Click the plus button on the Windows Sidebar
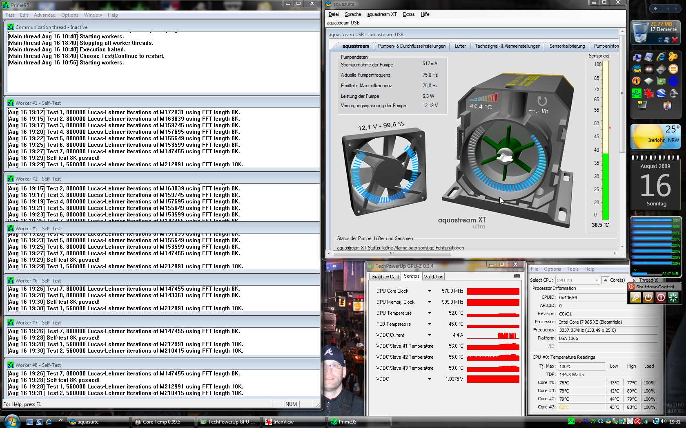 coord(655,9)
